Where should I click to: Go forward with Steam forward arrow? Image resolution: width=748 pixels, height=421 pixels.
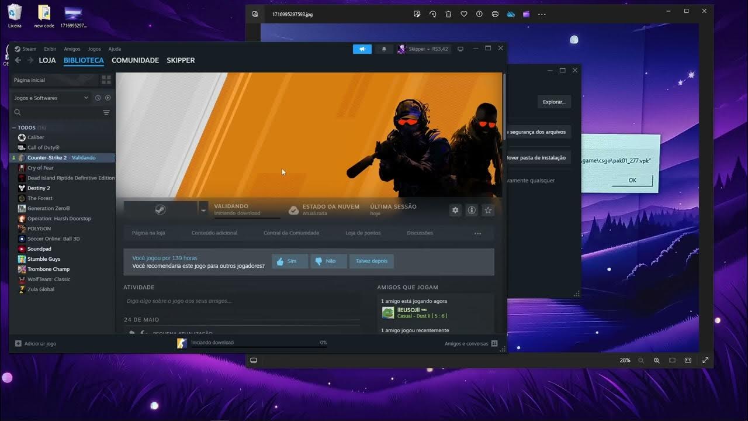[x=30, y=60]
